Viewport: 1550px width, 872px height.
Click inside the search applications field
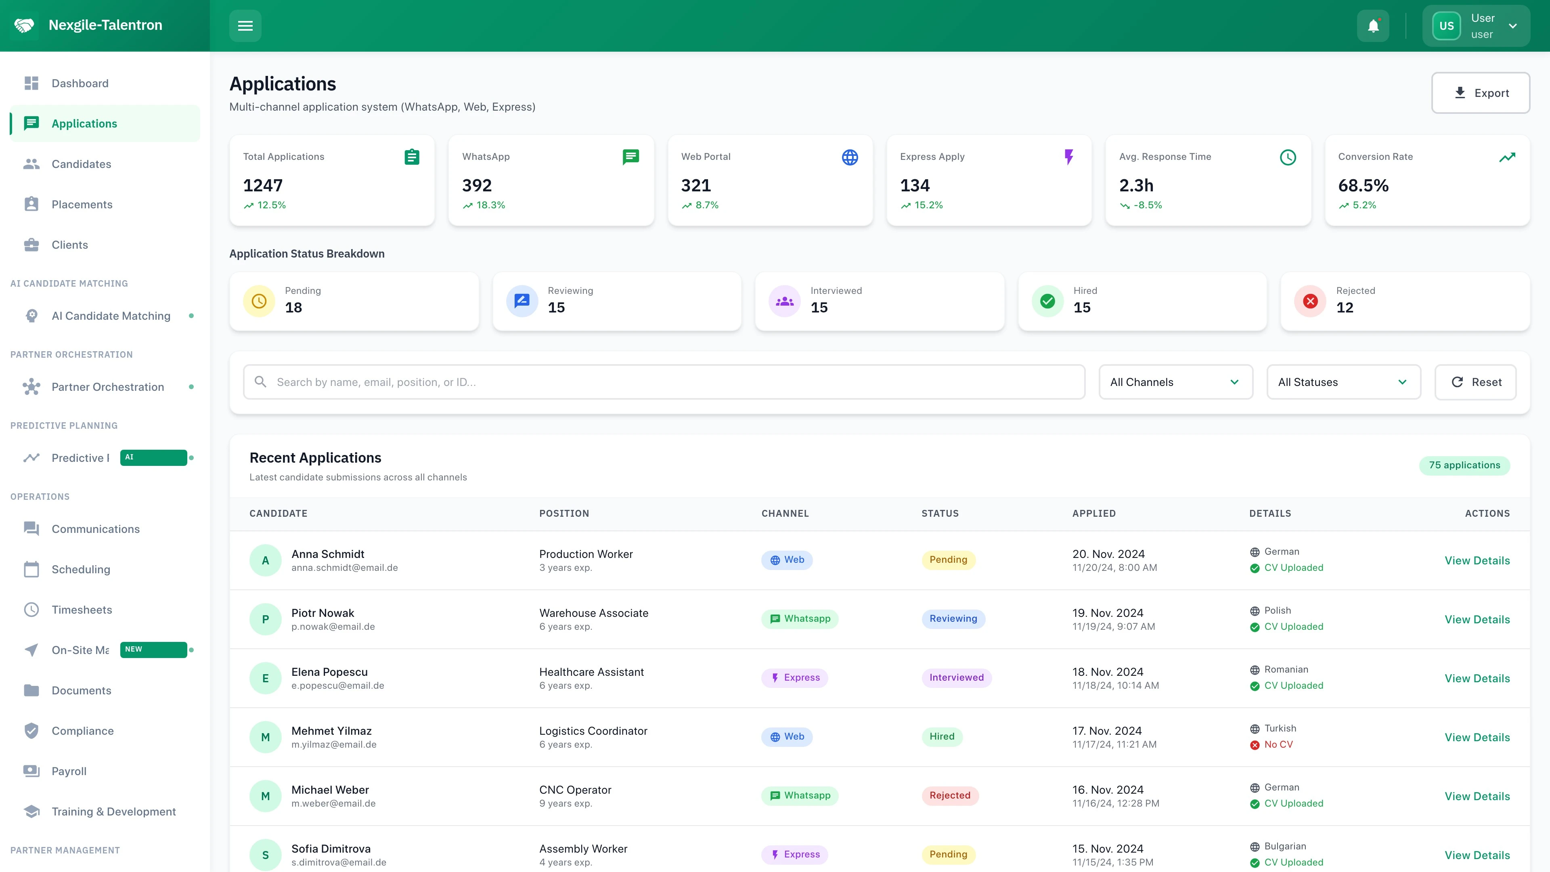click(662, 381)
